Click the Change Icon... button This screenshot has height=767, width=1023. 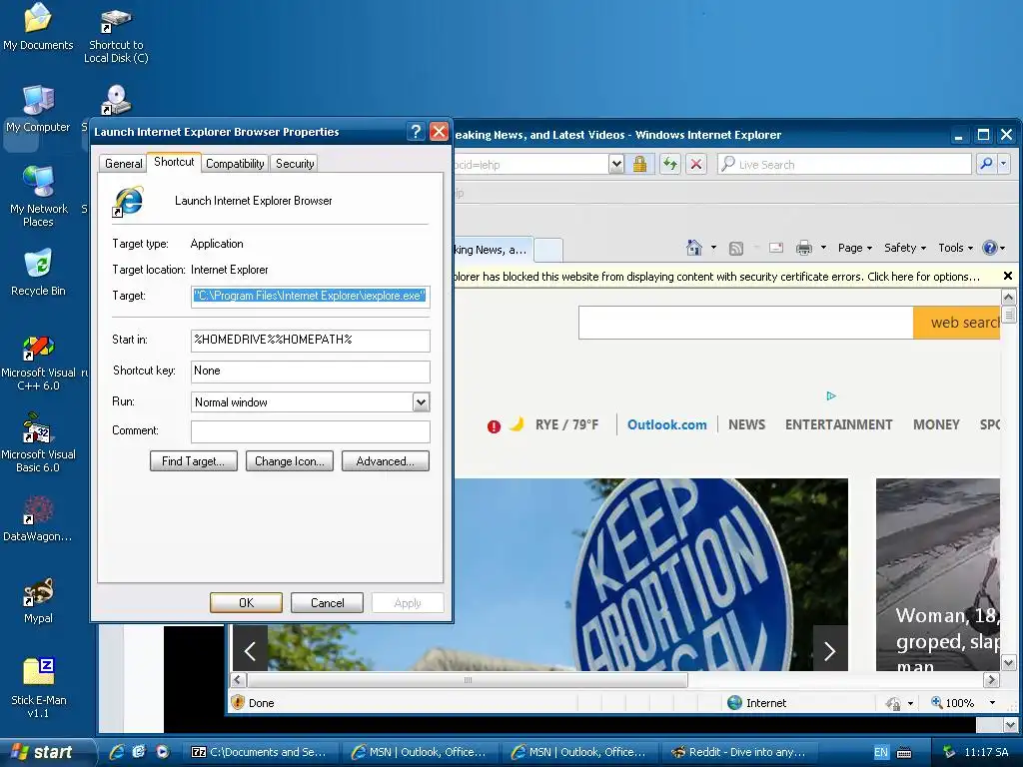click(290, 461)
